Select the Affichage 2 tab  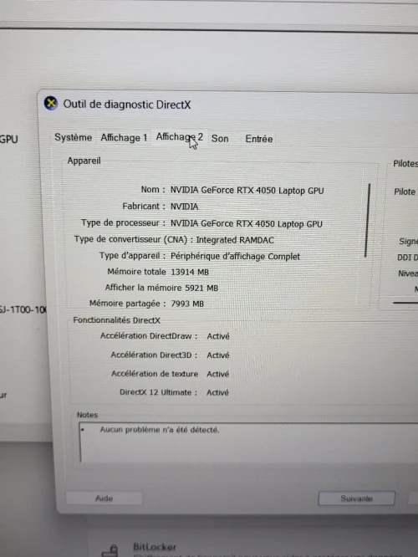180,137
